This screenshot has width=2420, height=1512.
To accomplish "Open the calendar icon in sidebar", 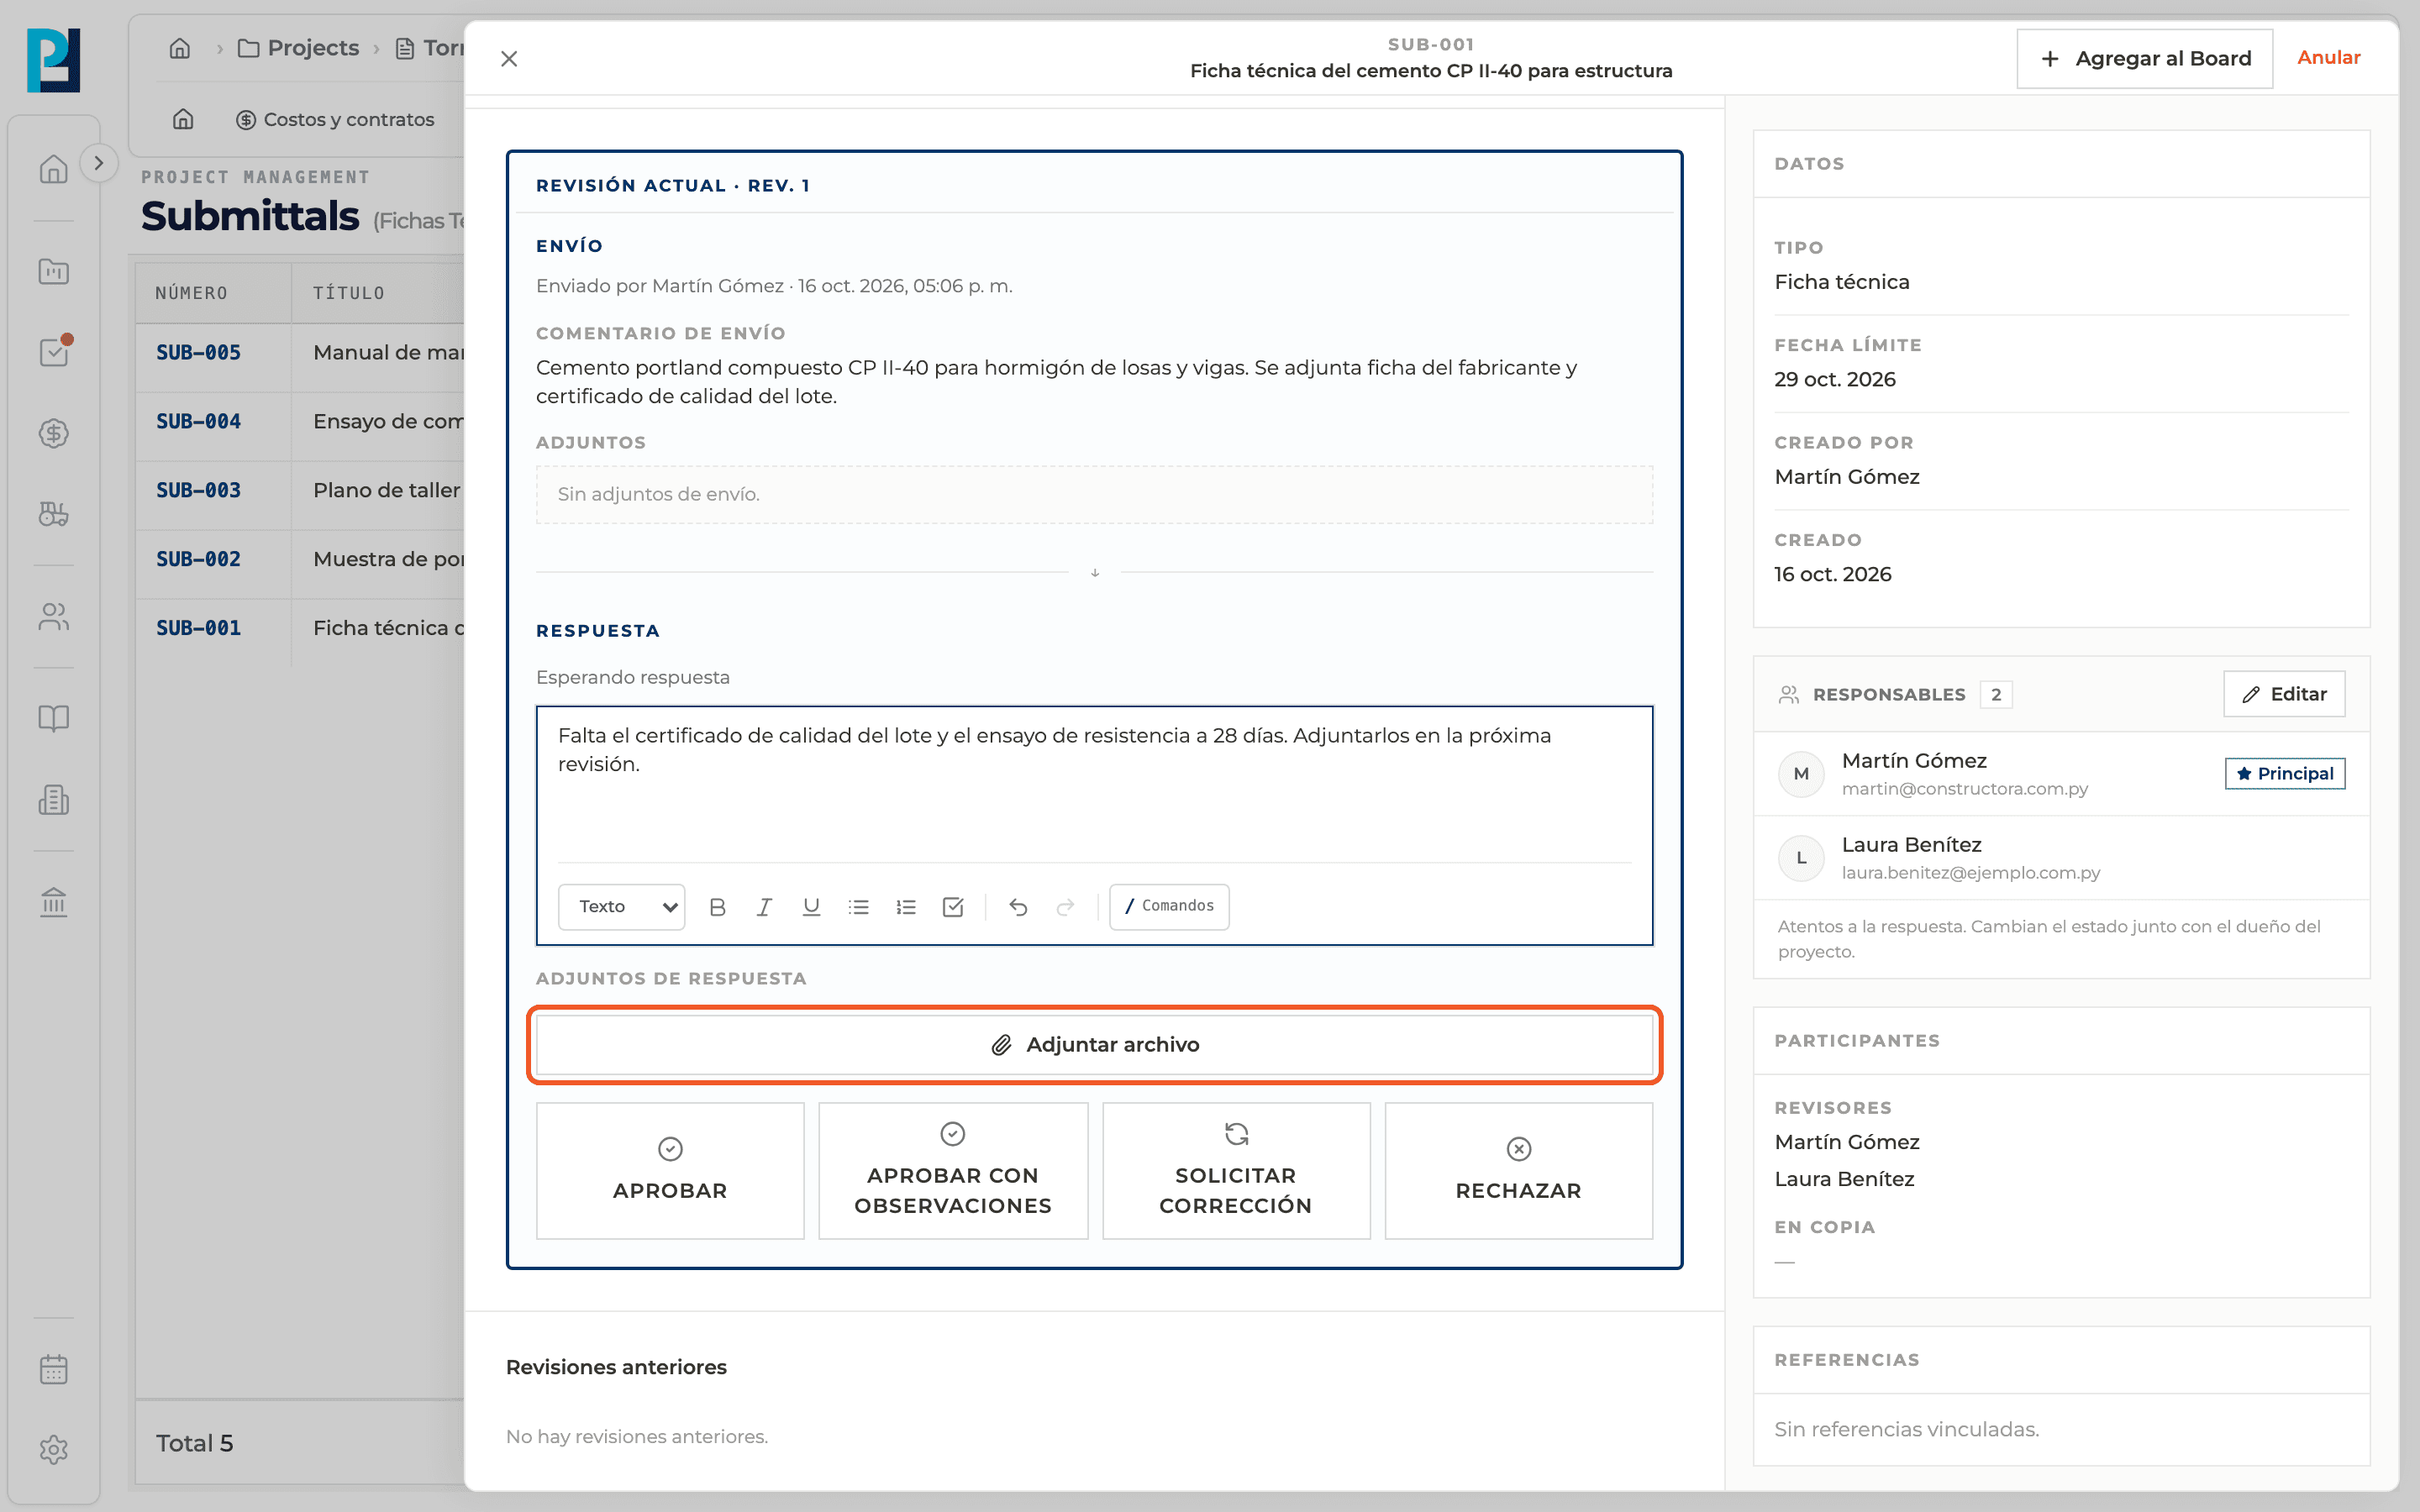I will [54, 1369].
